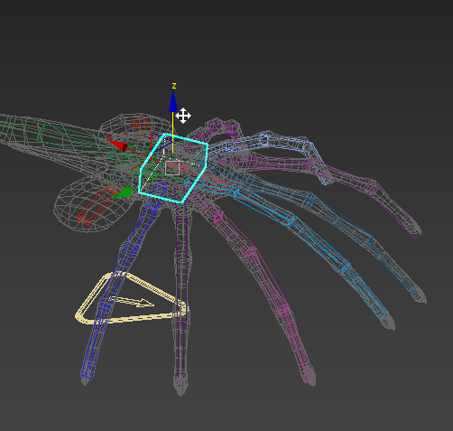This screenshot has width=453, height=431.
Task: Click the yellow Z axis label
Action: coord(174,86)
